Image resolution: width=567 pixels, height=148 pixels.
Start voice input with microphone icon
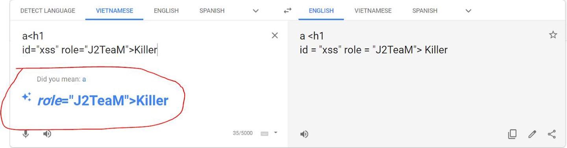coord(26,134)
